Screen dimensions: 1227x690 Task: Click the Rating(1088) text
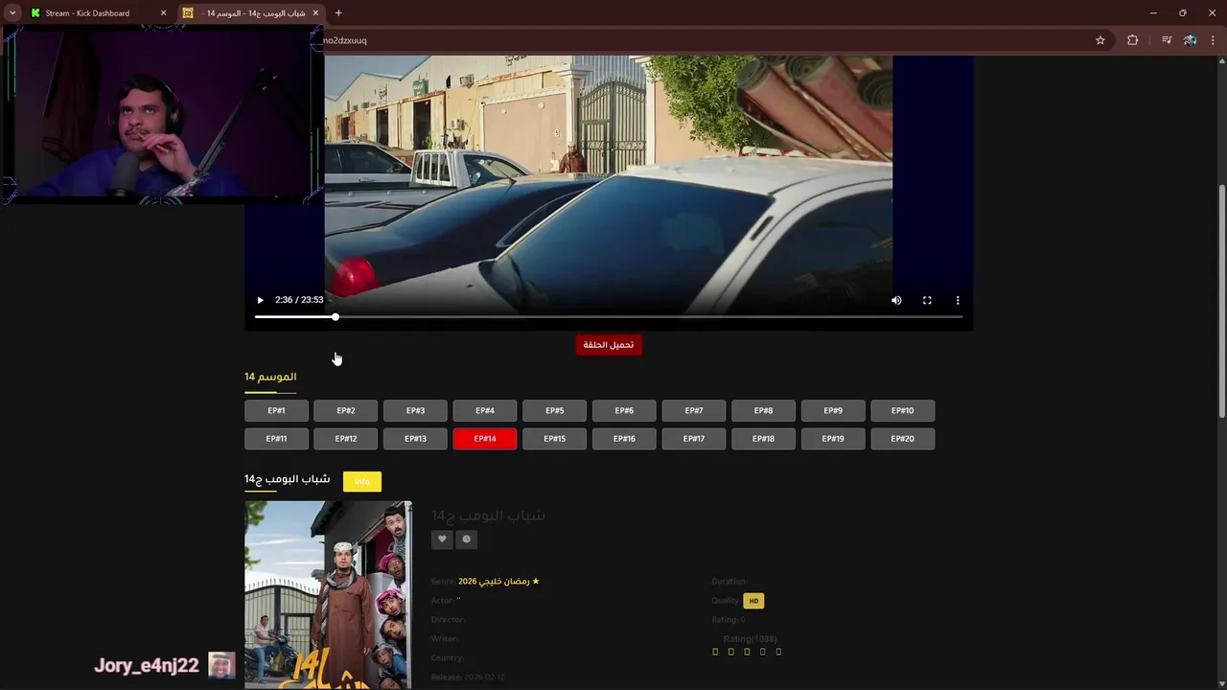coord(750,639)
